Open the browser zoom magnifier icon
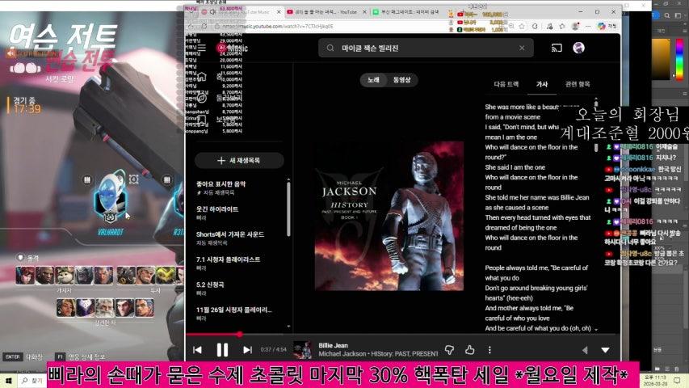Viewport: 689px width, 388px height. [x=511, y=27]
